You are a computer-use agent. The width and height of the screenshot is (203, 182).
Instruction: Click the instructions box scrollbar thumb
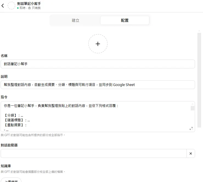(x=193, y=108)
